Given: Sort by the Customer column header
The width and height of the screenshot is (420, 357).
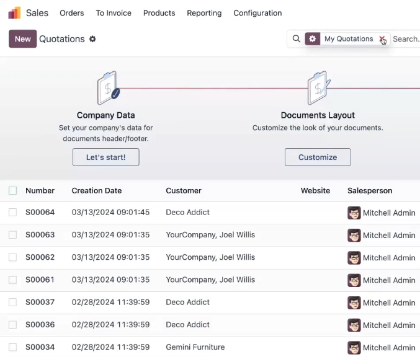Looking at the screenshot, I should (x=184, y=190).
